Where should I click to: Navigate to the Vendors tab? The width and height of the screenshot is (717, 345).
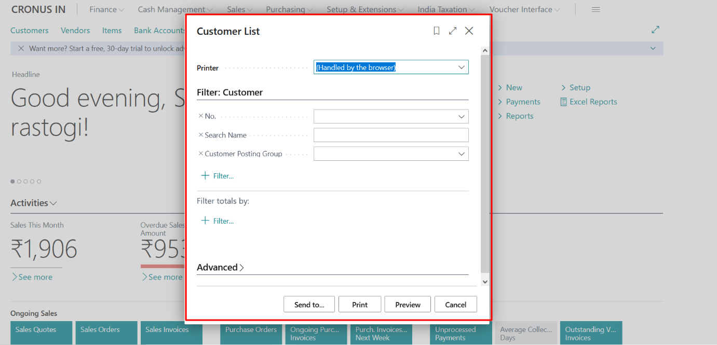click(x=75, y=30)
